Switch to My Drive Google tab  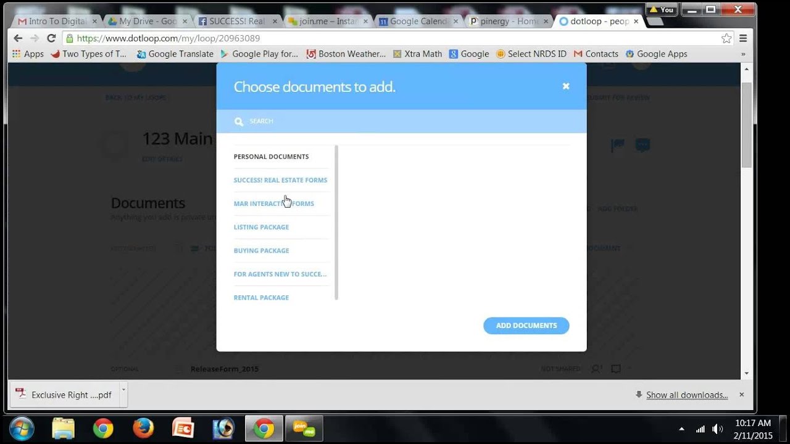tap(146, 21)
